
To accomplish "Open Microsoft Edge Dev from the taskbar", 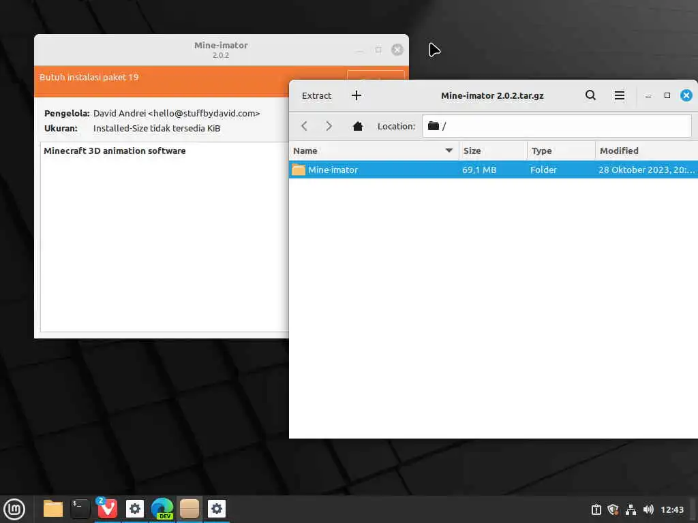I will point(162,509).
